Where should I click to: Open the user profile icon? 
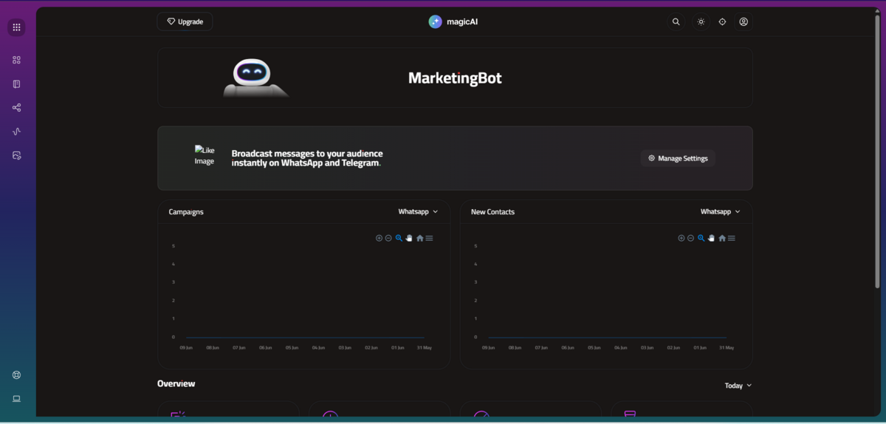744,22
